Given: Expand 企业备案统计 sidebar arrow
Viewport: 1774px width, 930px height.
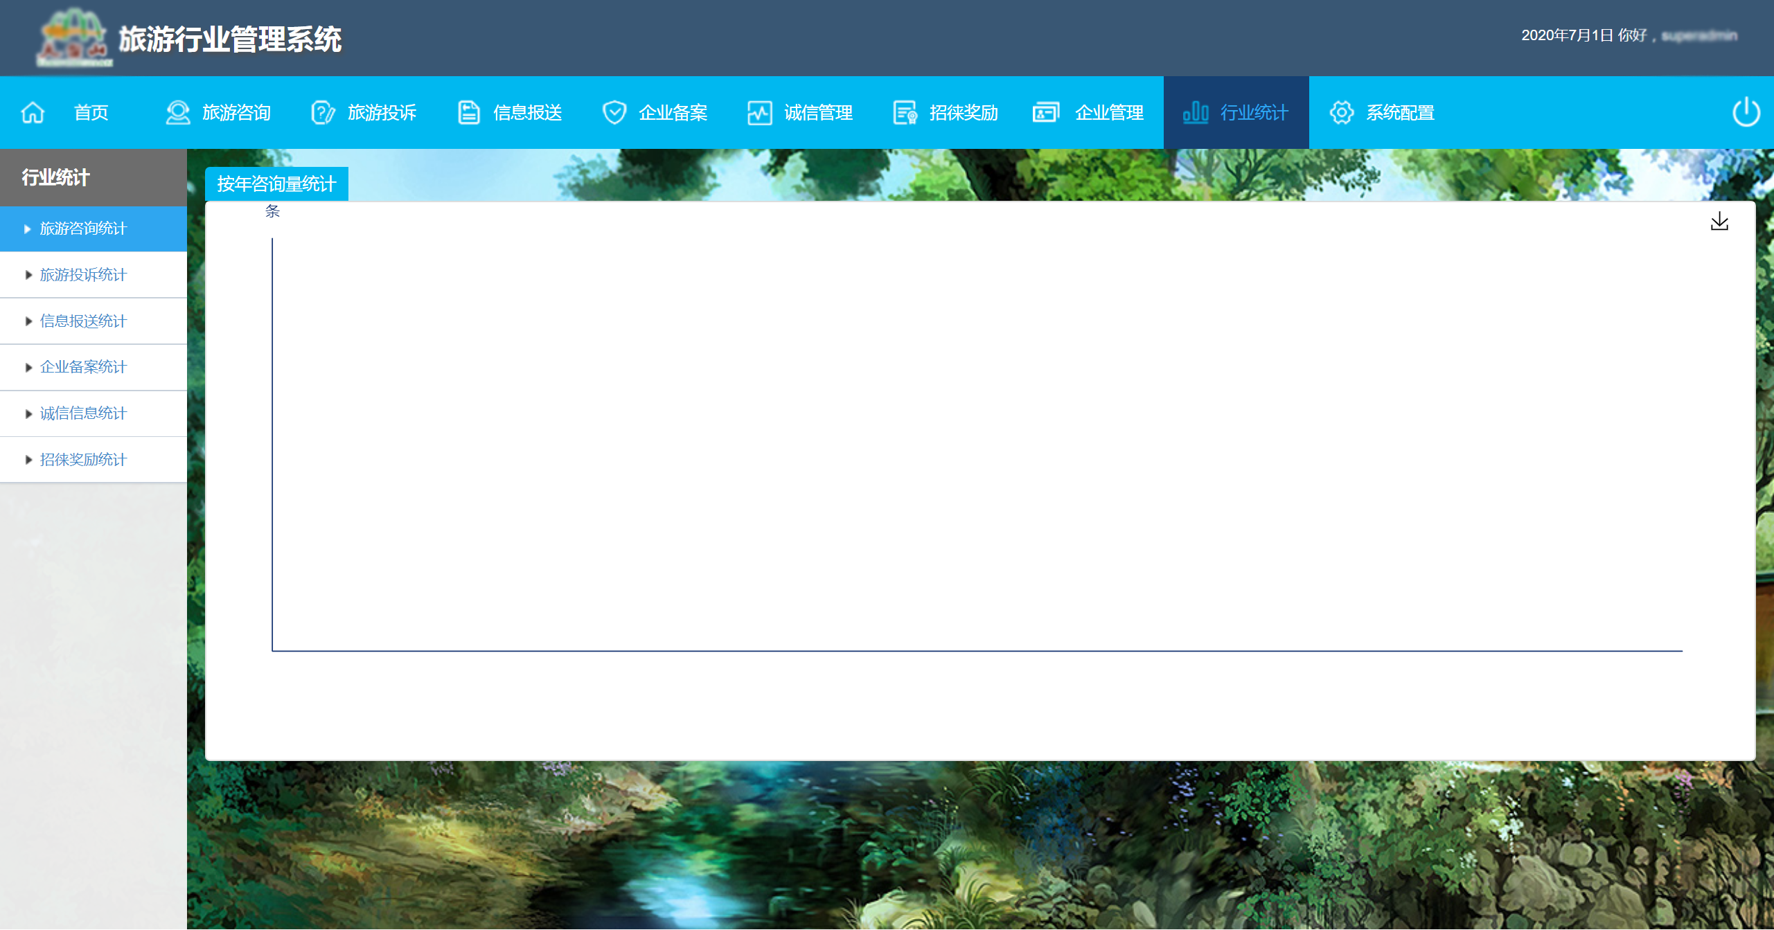Looking at the screenshot, I should pyautogui.click(x=28, y=367).
